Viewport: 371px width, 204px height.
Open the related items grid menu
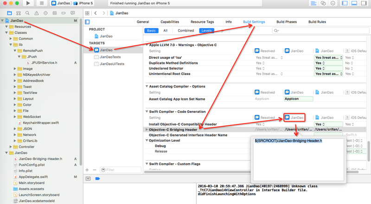pos(87,13)
